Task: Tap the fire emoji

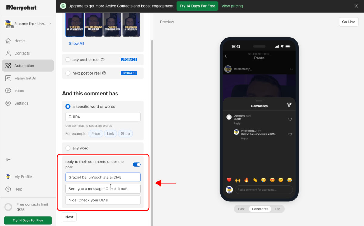Action: pyautogui.click(x=246, y=180)
